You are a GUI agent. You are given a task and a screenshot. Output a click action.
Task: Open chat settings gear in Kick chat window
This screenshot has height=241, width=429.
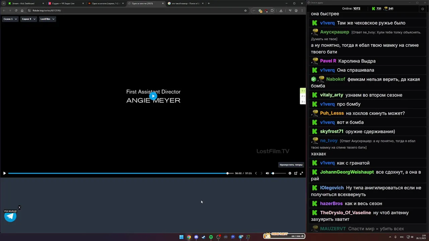click(422, 9)
